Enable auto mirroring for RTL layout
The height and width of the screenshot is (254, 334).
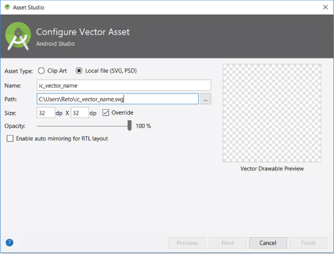point(9,138)
